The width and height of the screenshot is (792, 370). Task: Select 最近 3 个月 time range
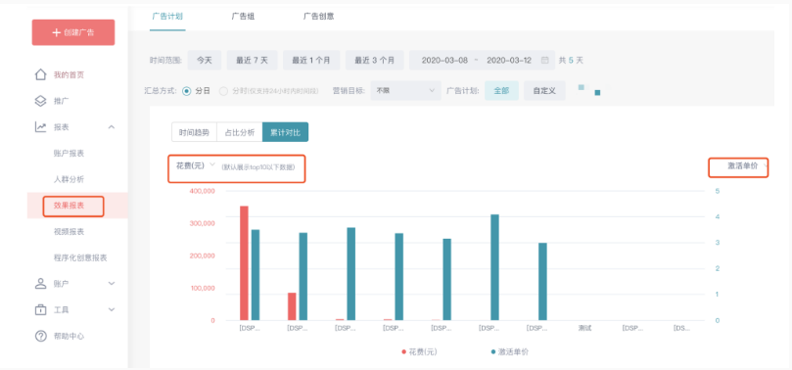tap(374, 60)
